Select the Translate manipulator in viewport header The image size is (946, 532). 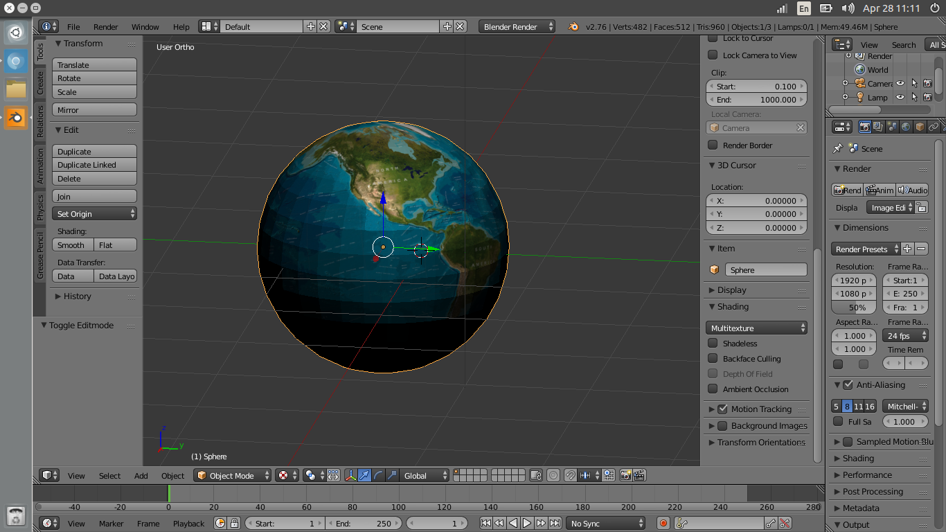[x=364, y=475]
